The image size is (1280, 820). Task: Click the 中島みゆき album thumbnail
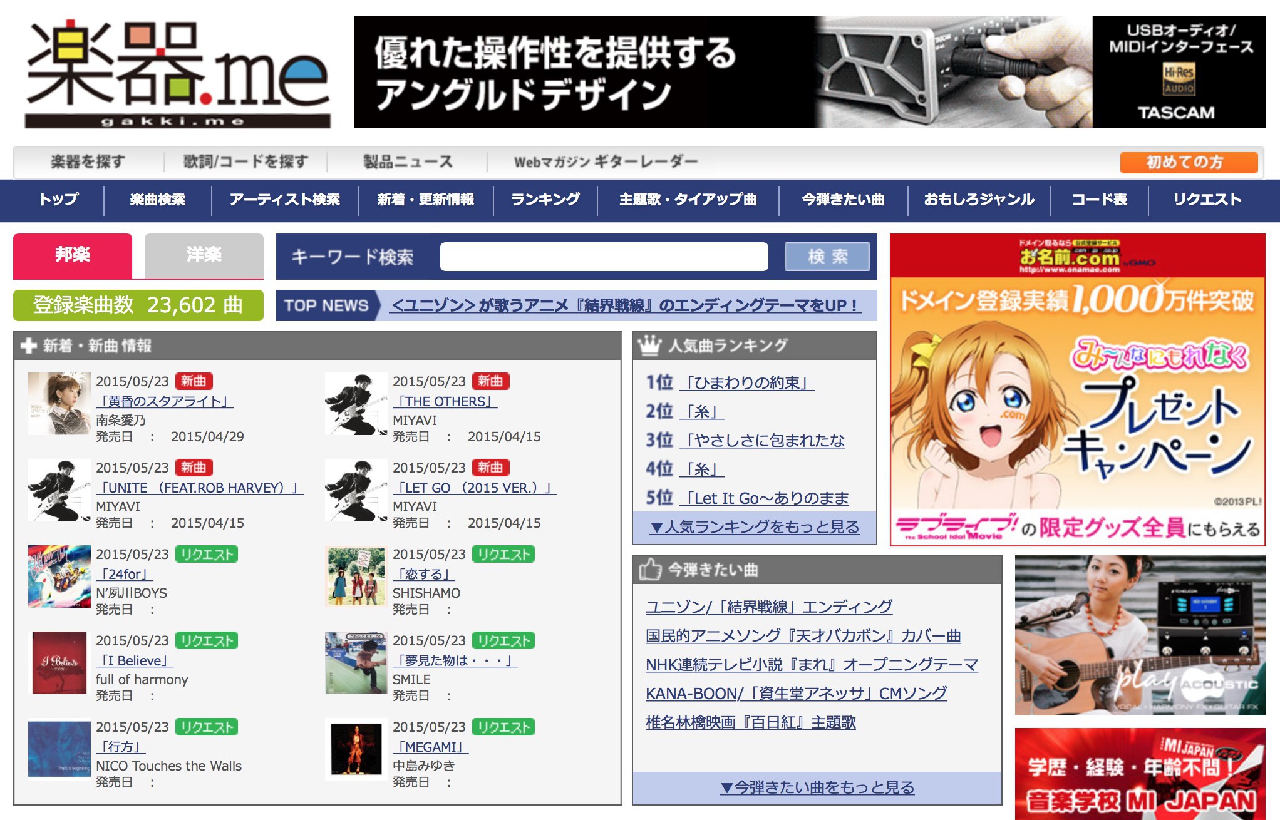(356, 749)
